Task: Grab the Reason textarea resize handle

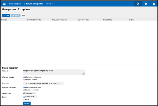Action: [83, 74]
